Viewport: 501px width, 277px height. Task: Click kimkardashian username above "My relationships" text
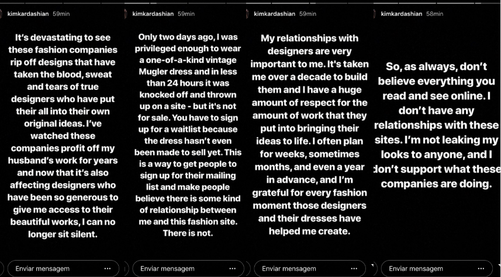pos(274,14)
